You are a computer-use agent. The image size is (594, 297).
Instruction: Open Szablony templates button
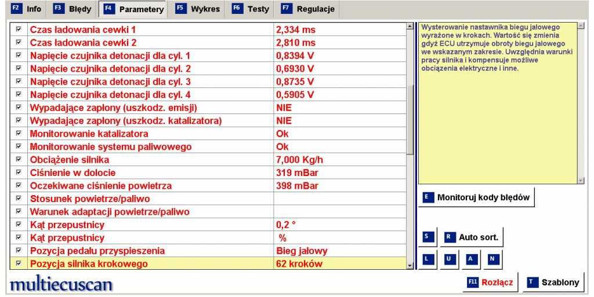coord(553,283)
